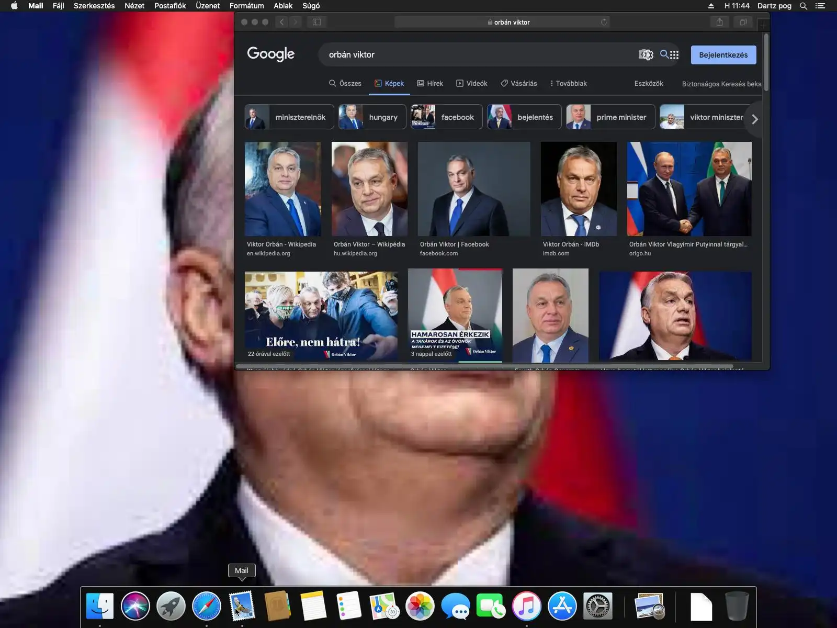837x628 pixels.
Task: Click the Mail stamp icon in the Dock
Action: point(242,606)
